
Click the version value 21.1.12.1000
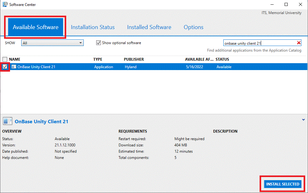(65, 145)
